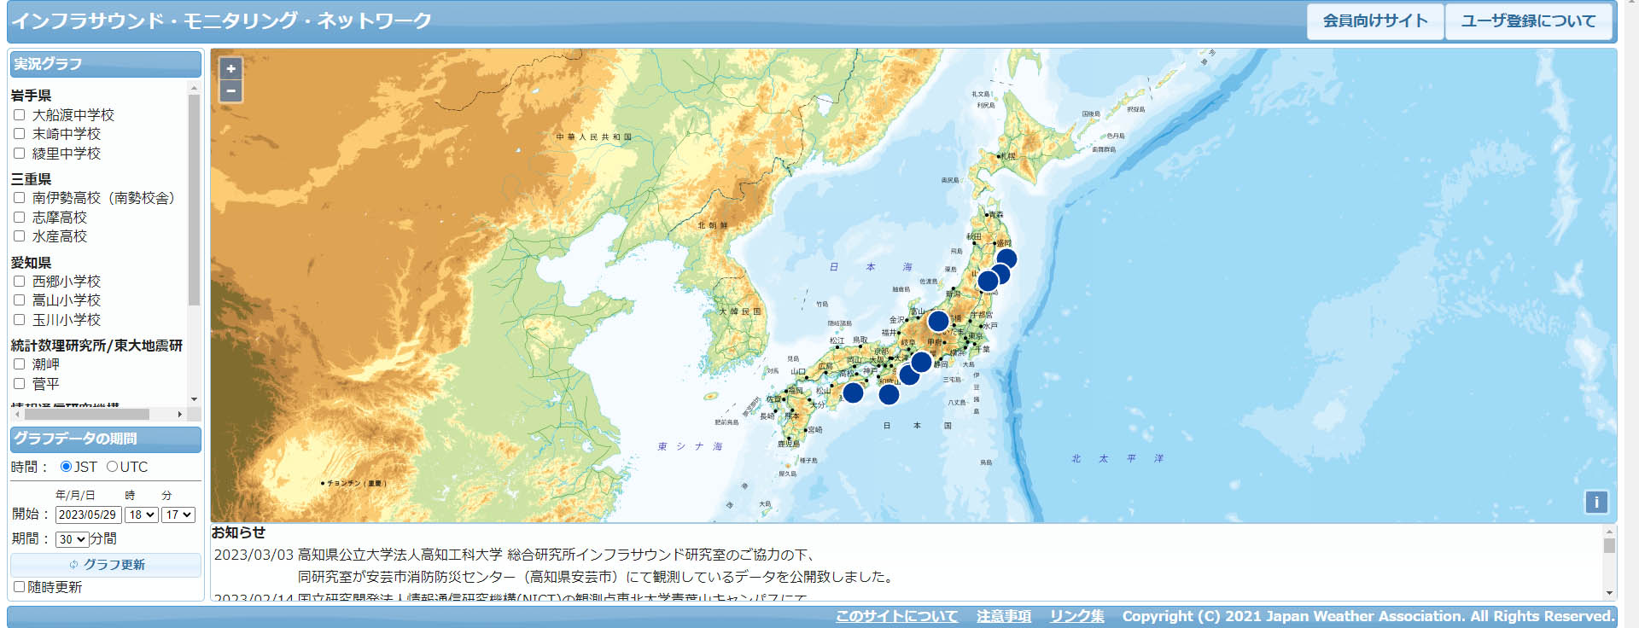
Task: Click the graph update refresh icon
Action: pyautogui.click(x=73, y=565)
